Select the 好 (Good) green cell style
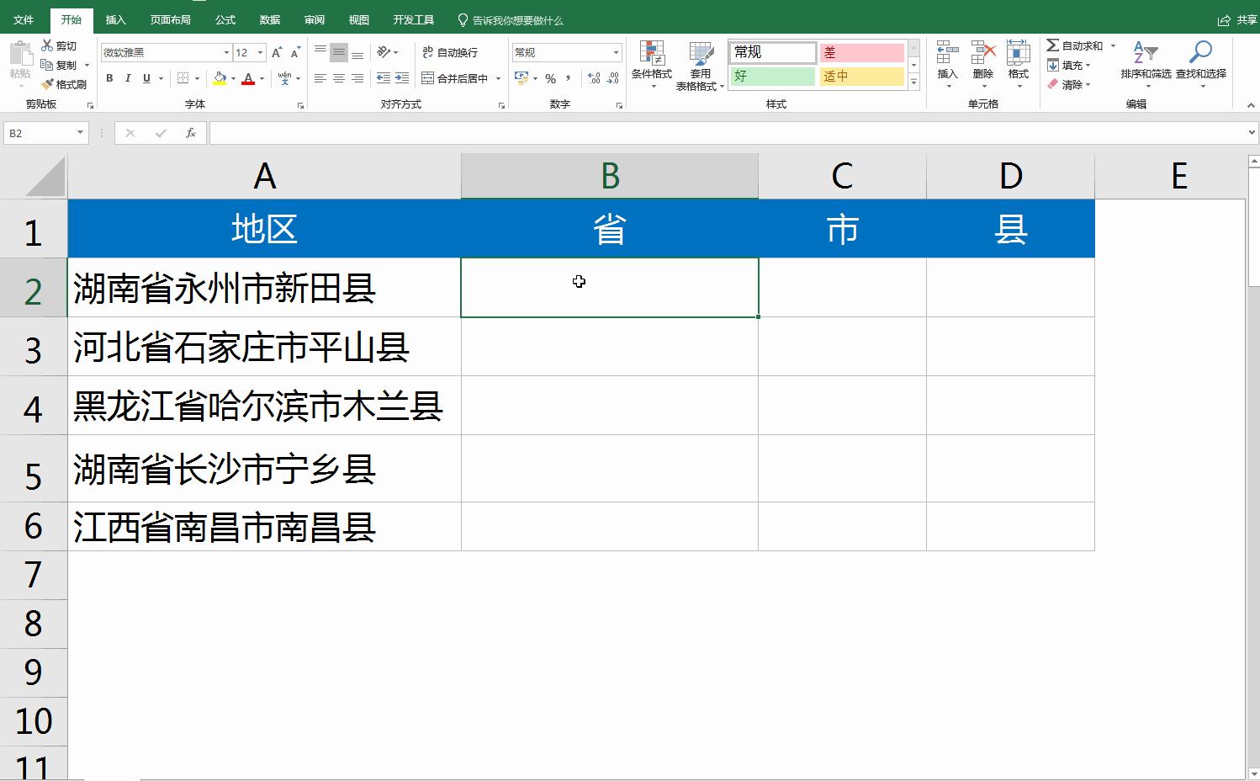This screenshot has height=781, width=1260. (771, 76)
